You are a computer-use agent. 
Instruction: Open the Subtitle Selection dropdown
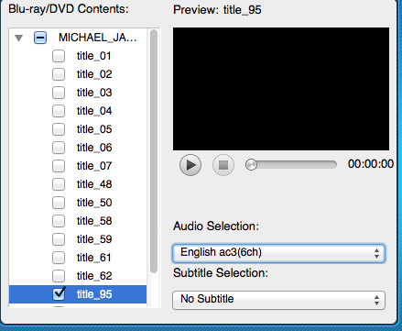[278, 300]
